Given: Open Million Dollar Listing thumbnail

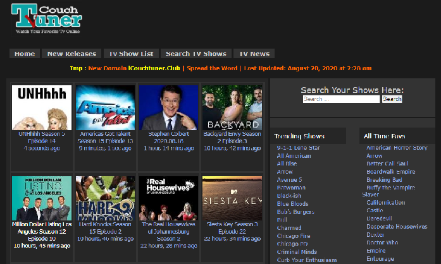Looking at the screenshot, I should 42,198.
